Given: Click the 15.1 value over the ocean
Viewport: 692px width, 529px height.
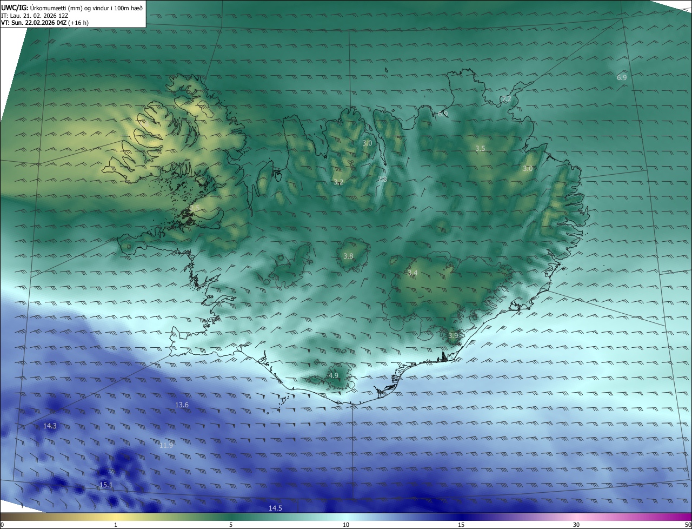Looking at the screenshot, I should (107, 485).
